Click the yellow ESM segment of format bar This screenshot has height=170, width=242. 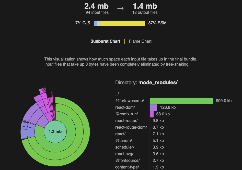tap(123, 23)
